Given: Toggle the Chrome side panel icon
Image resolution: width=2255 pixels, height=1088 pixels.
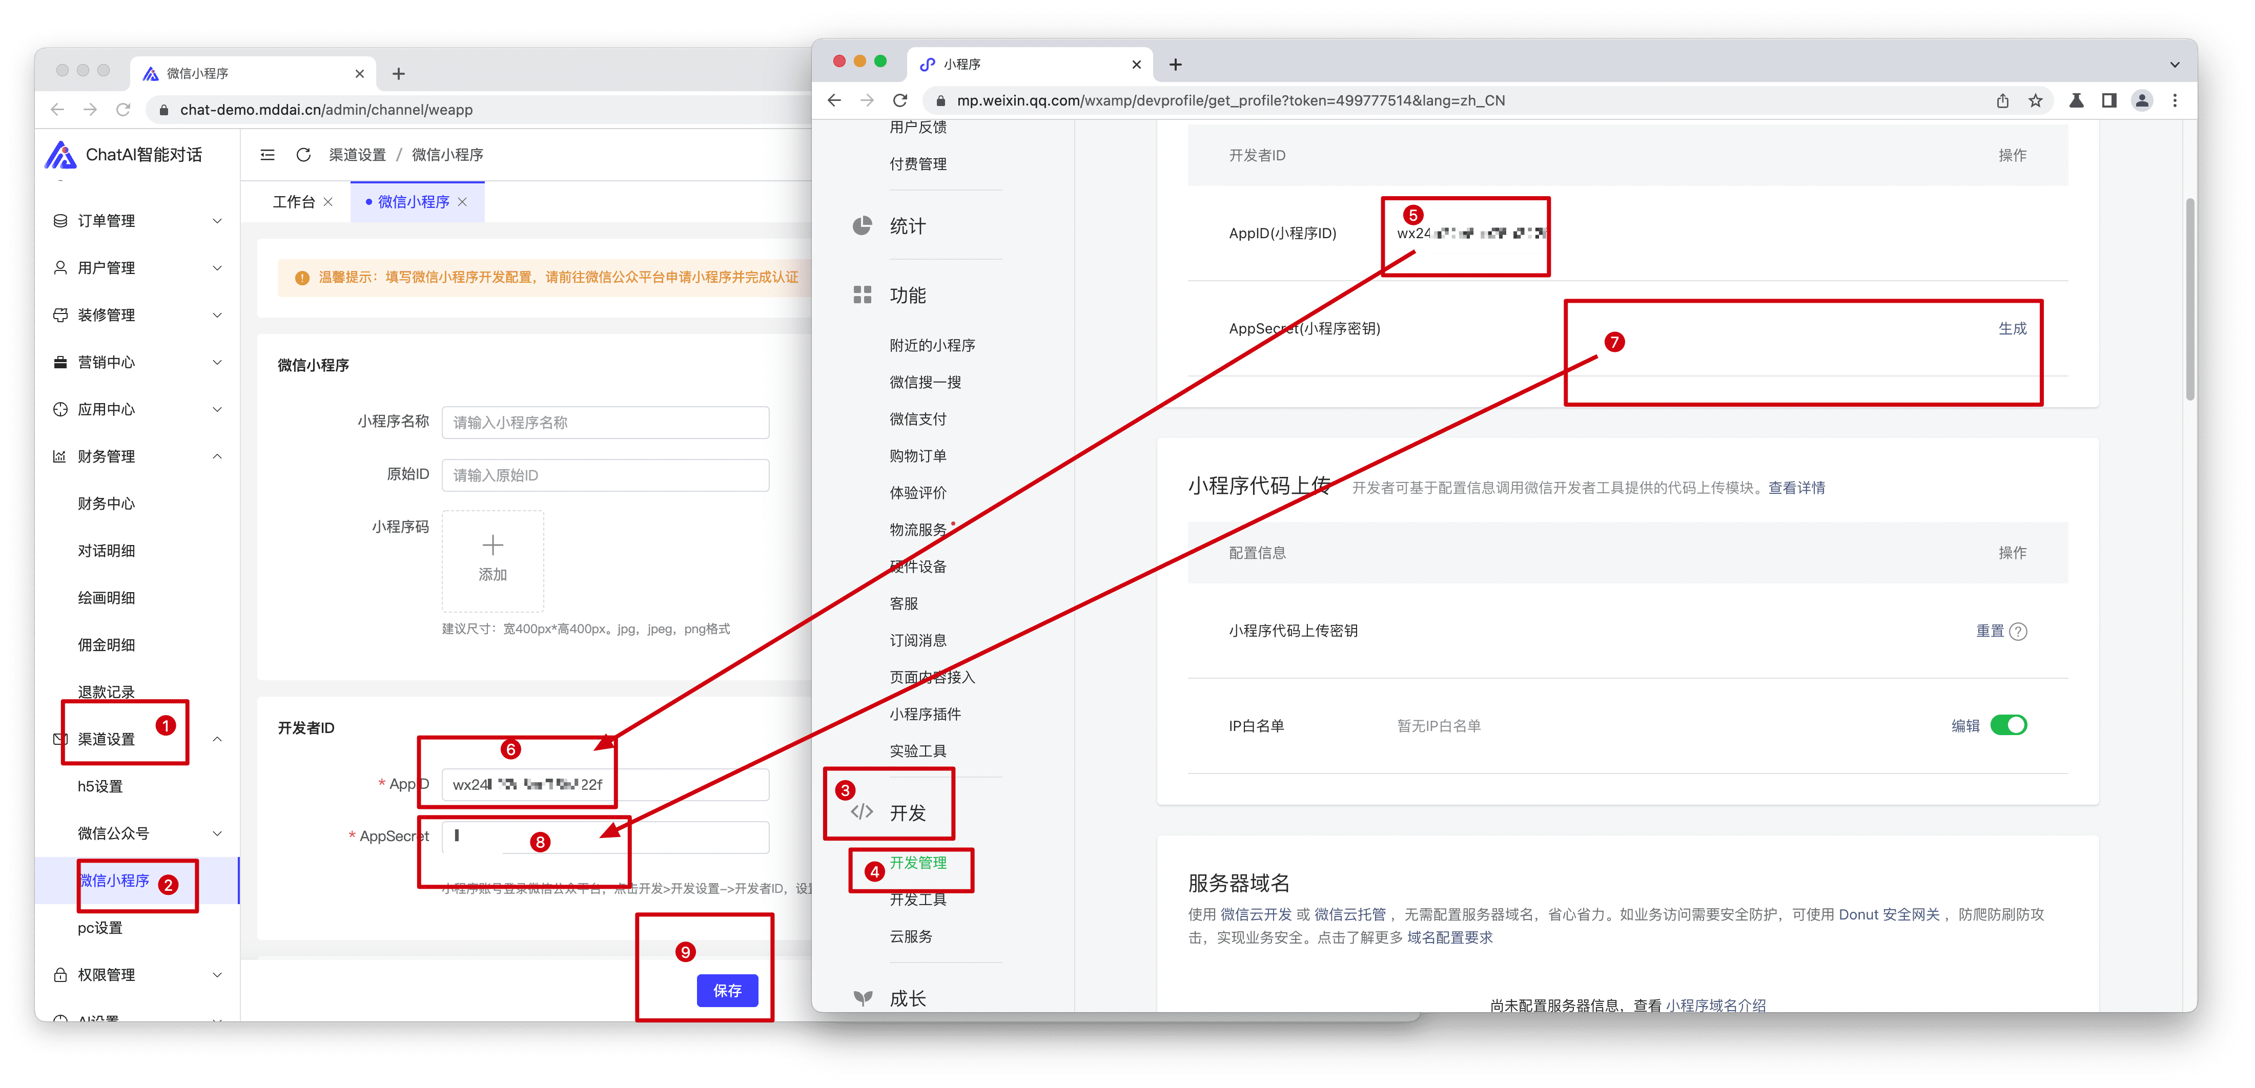Looking at the screenshot, I should [2109, 100].
